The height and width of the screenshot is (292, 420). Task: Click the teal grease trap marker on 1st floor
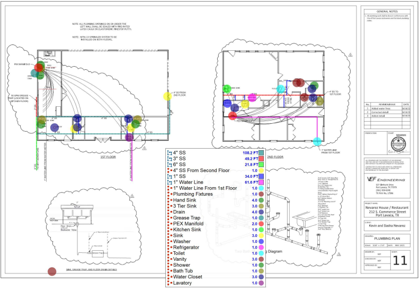pos(35,73)
